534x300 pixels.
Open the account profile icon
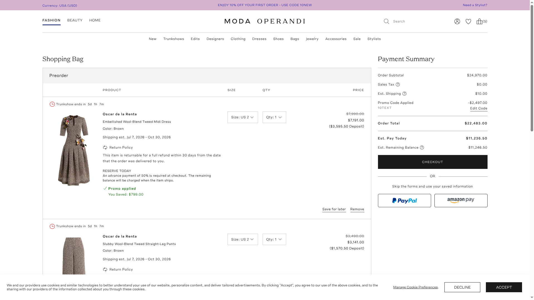(x=457, y=21)
